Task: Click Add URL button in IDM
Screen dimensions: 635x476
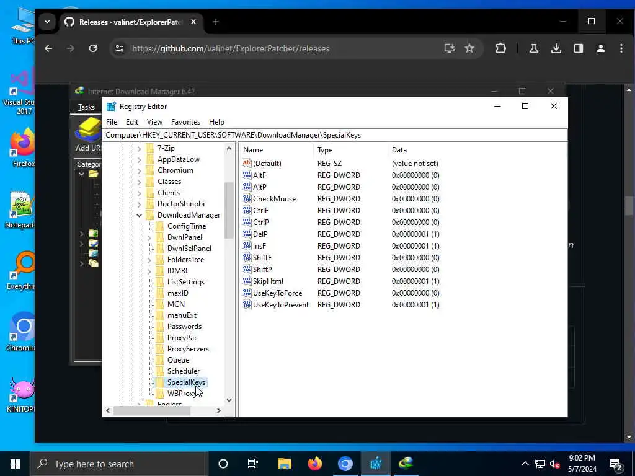Action: pyautogui.click(x=88, y=134)
